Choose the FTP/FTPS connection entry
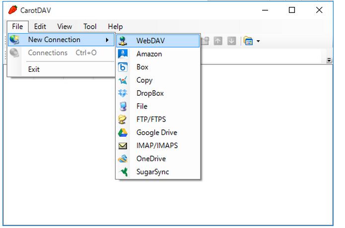Viewport: 345px width, 228px height. 151,119
